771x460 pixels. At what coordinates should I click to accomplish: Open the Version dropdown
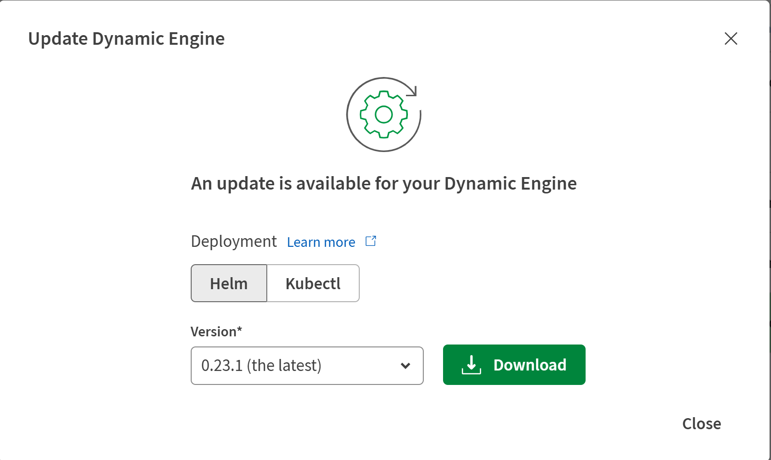(x=307, y=366)
